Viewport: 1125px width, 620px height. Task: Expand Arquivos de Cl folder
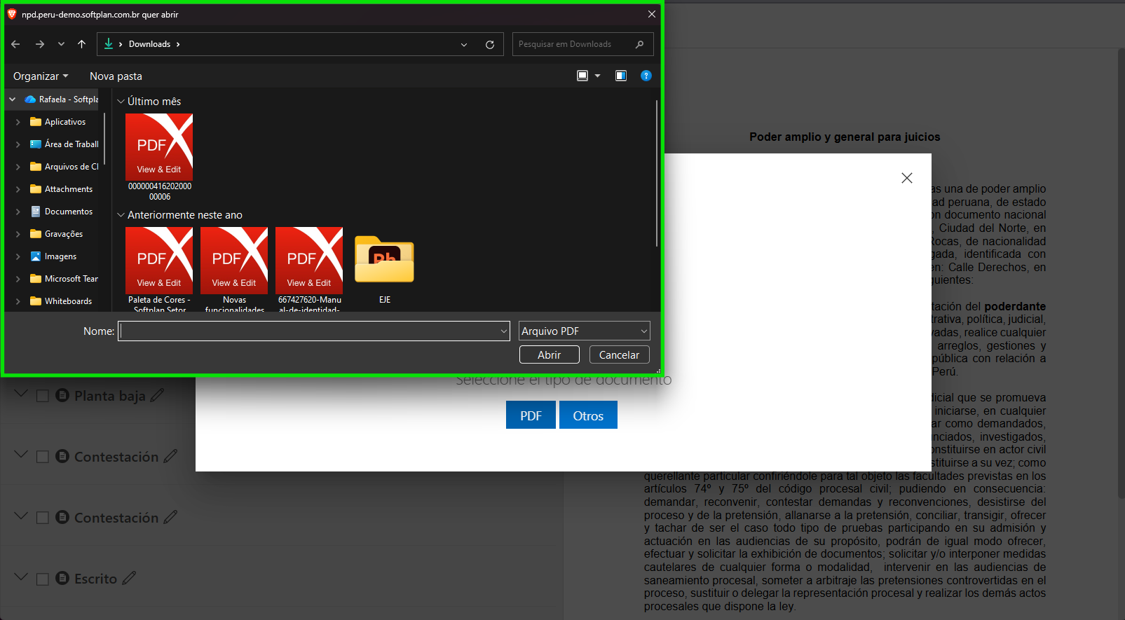(x=18, y=167)
